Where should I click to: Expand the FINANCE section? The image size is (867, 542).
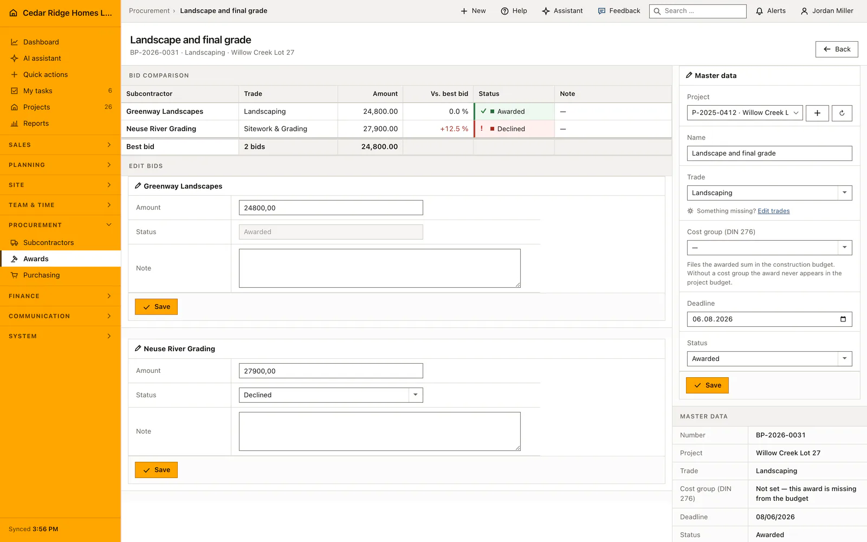tap(60, 296)
